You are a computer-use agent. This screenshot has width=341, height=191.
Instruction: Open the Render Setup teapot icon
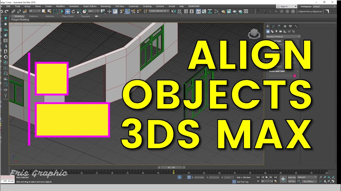pos(223,11)
